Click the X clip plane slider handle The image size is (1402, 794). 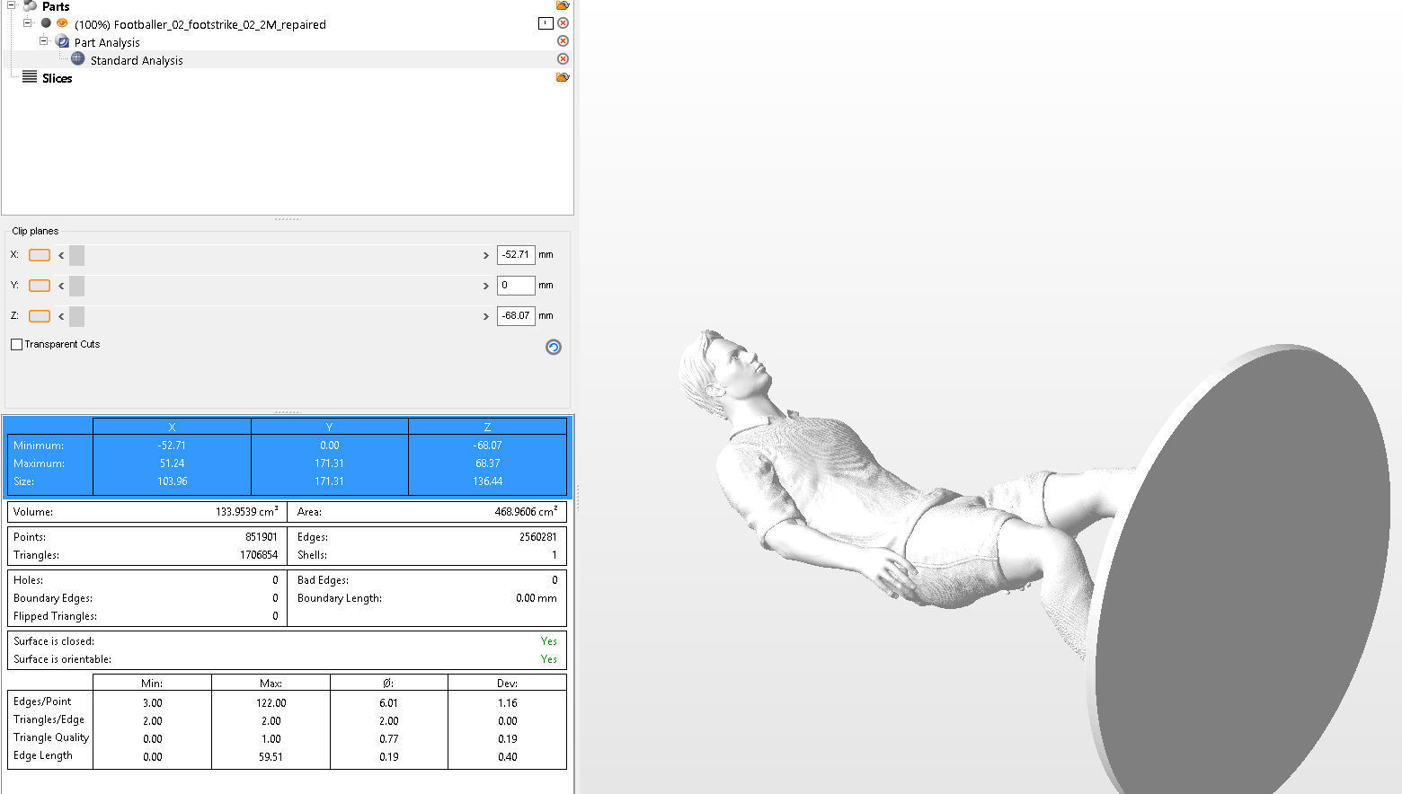(x=77, y=256)
